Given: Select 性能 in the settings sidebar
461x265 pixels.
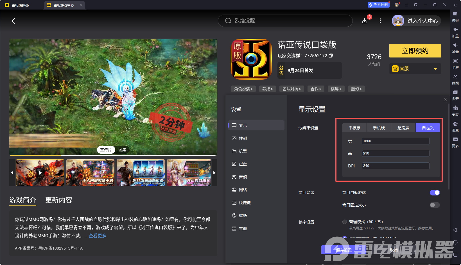Looking at the screenshot, I should pyautogui.click(x=256, y=138).
